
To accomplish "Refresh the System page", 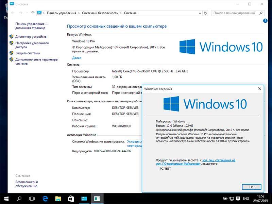I will coord(205,13).
